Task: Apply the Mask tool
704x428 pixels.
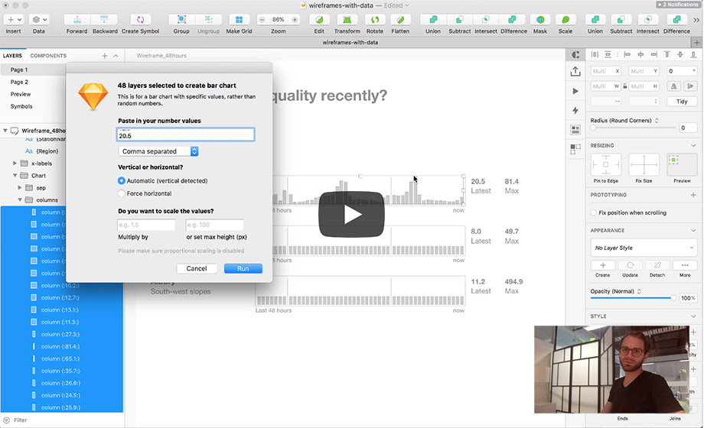Action: [540, 19]
